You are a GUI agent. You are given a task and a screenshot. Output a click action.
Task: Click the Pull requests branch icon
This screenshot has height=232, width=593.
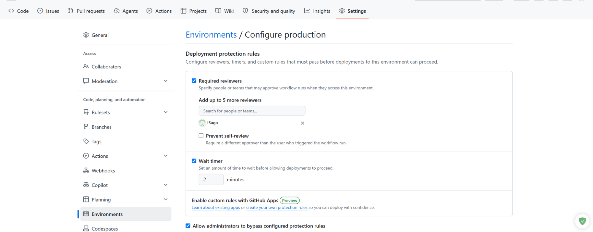point(71,11)
